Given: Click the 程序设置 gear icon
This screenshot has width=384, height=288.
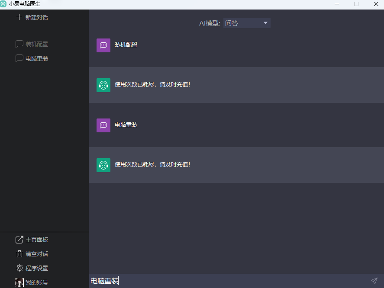Looking at the screenshot, I should pyautogui.click(x=19, y=268).
